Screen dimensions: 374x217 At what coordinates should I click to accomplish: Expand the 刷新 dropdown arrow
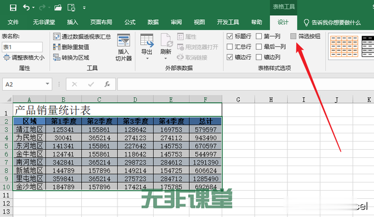[166, 58]
